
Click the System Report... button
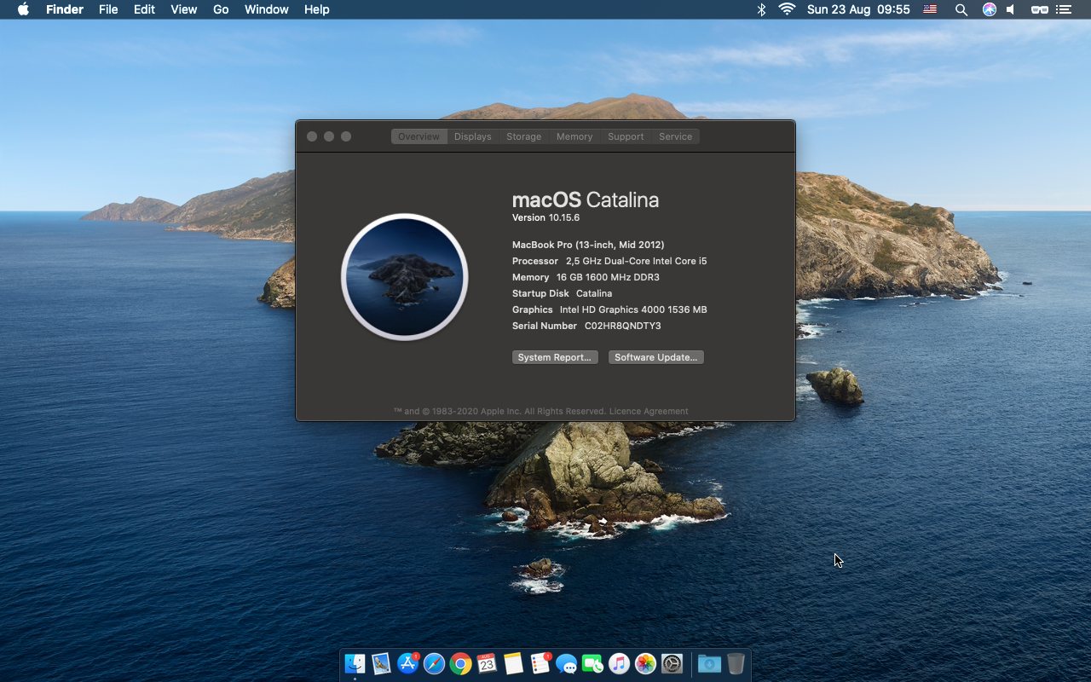tap(555, 357)
